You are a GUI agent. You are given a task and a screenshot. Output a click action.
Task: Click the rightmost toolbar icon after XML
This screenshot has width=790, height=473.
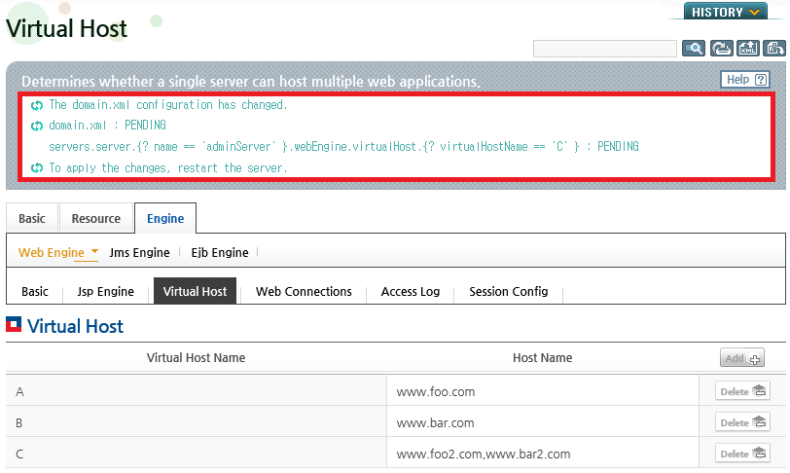(773, 49)
